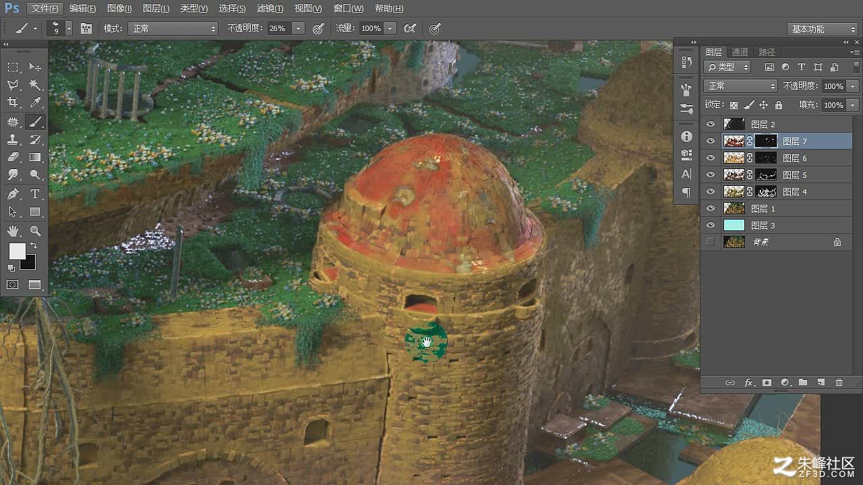Viewport: 863px width, 485px height.
Task: Click the foreground color swatch
Action: 16,251
